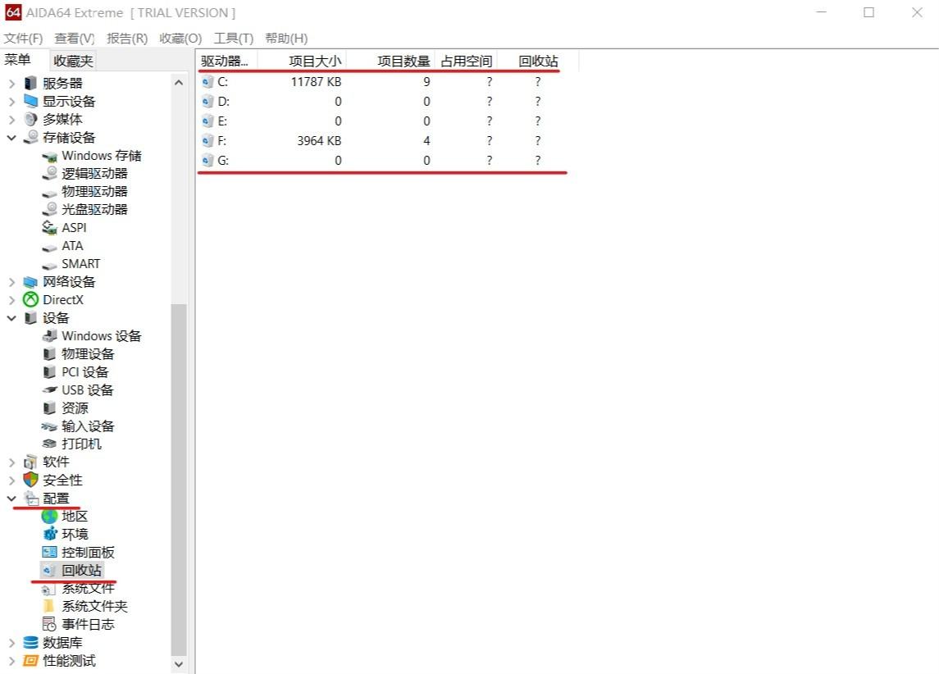Click the 环境 icon
Screen dimensions: 939x674
click(x=50, y=534)
